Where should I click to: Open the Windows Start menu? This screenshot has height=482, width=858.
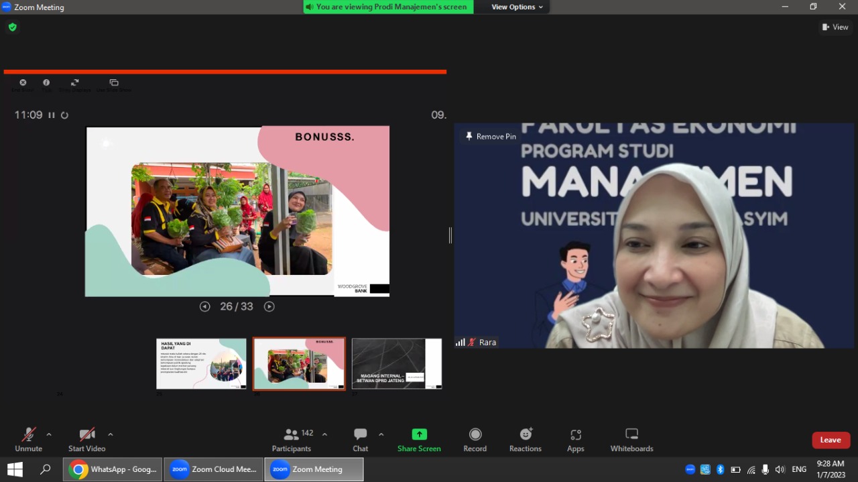[15, 469]
